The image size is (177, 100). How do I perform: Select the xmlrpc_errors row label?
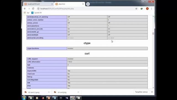point(33,23)
